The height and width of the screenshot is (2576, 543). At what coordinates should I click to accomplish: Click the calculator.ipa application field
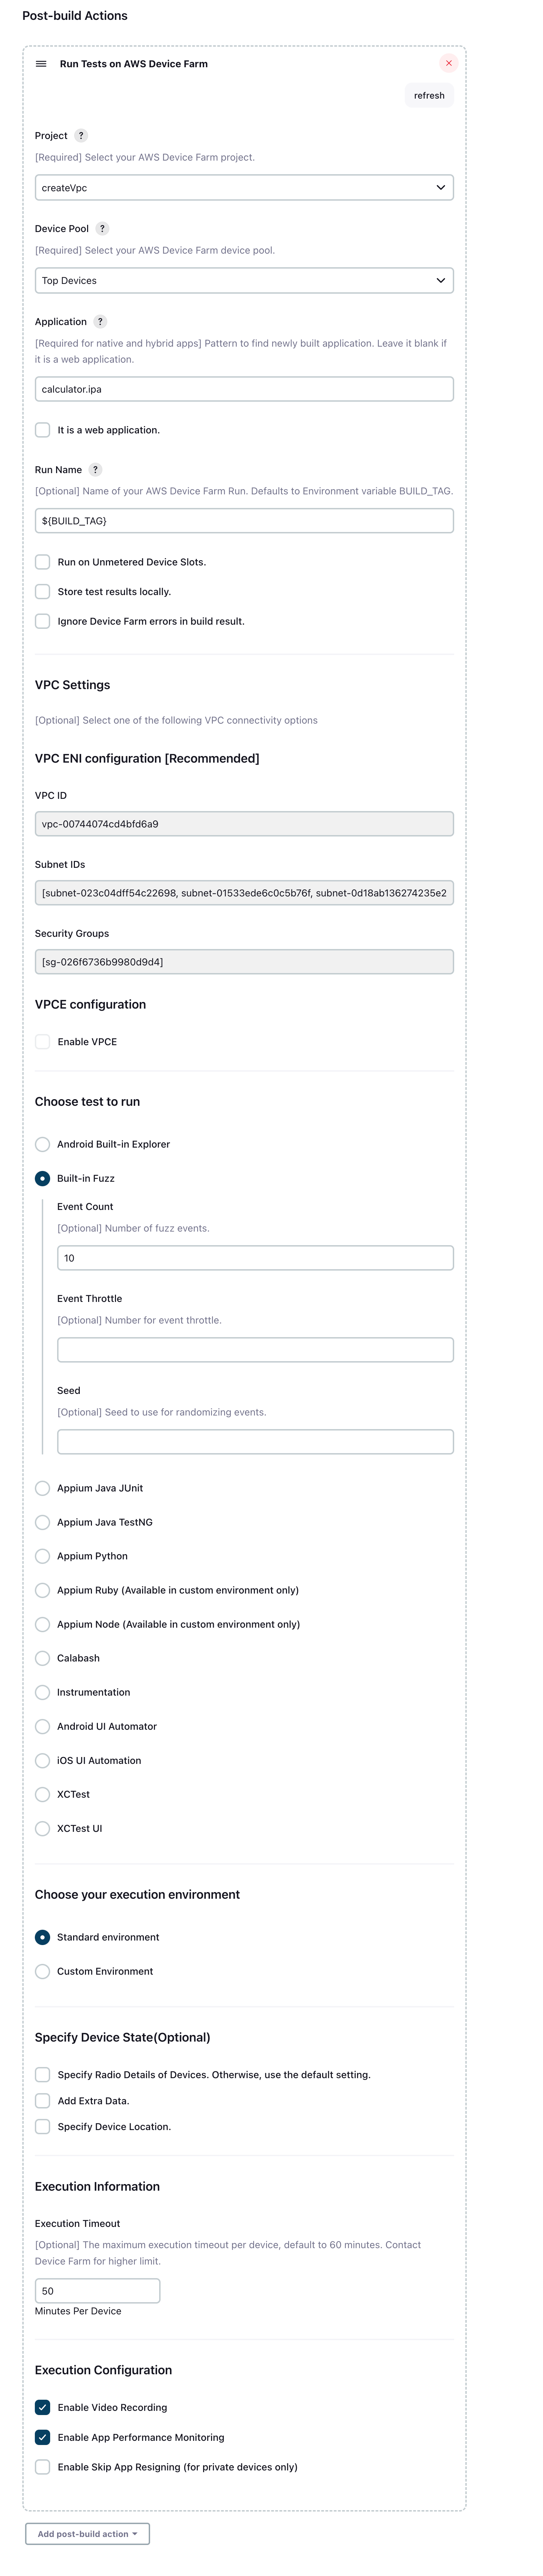244,389
